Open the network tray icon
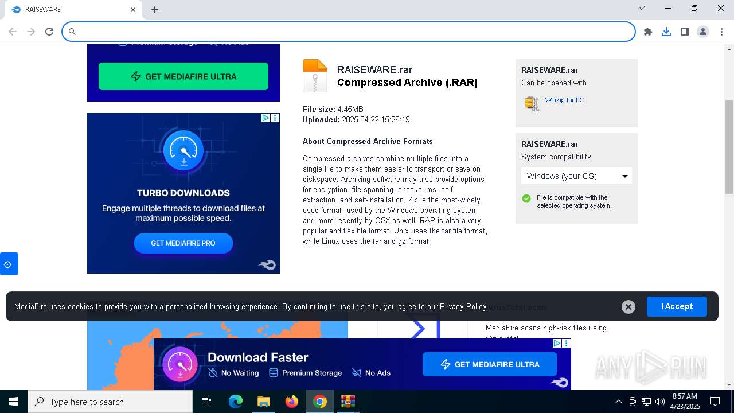 coord(646,402)
